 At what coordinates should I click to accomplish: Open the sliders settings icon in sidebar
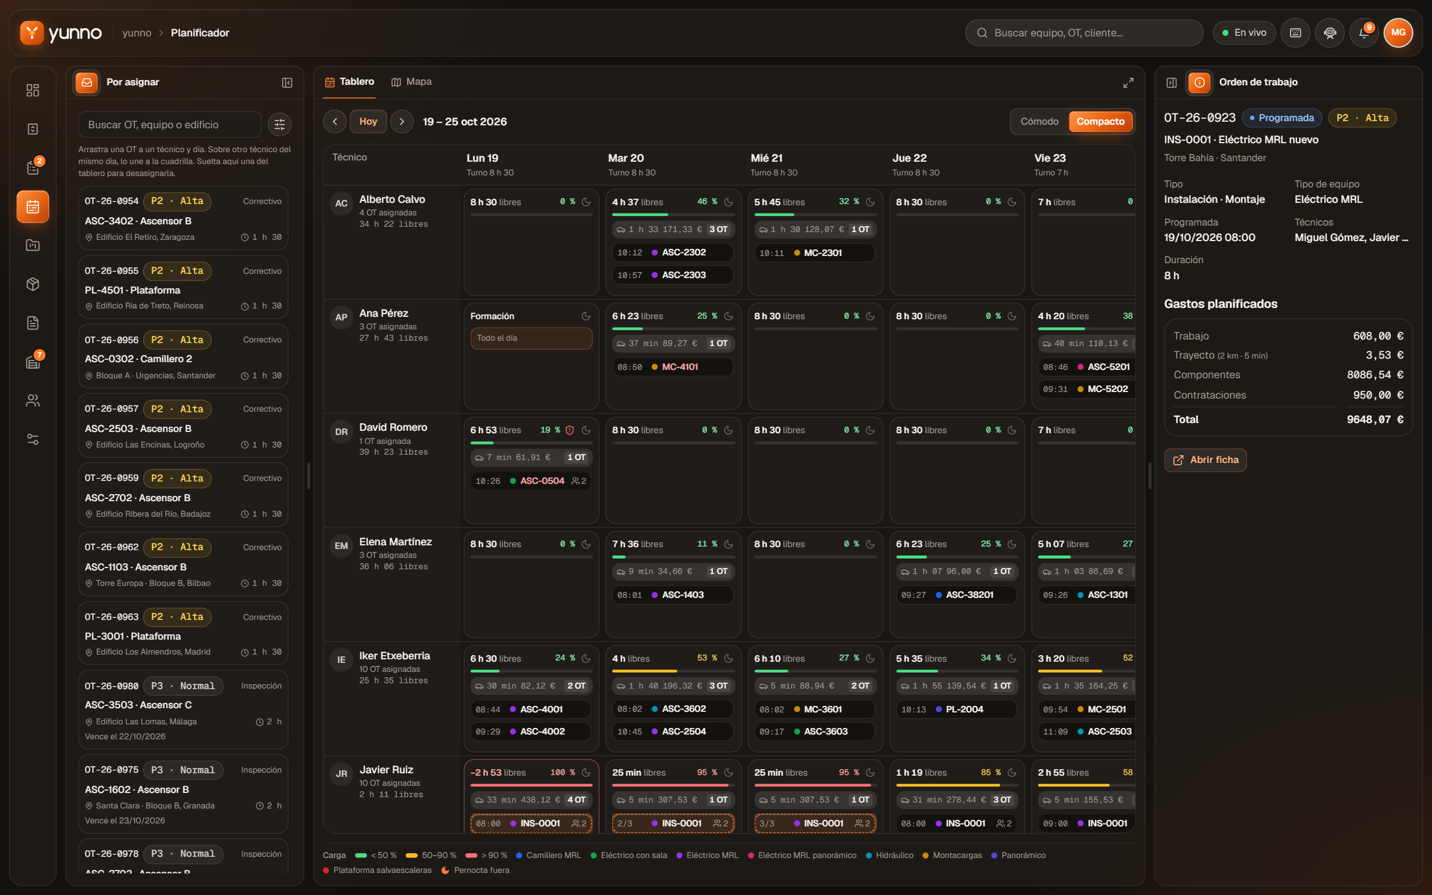33,439
